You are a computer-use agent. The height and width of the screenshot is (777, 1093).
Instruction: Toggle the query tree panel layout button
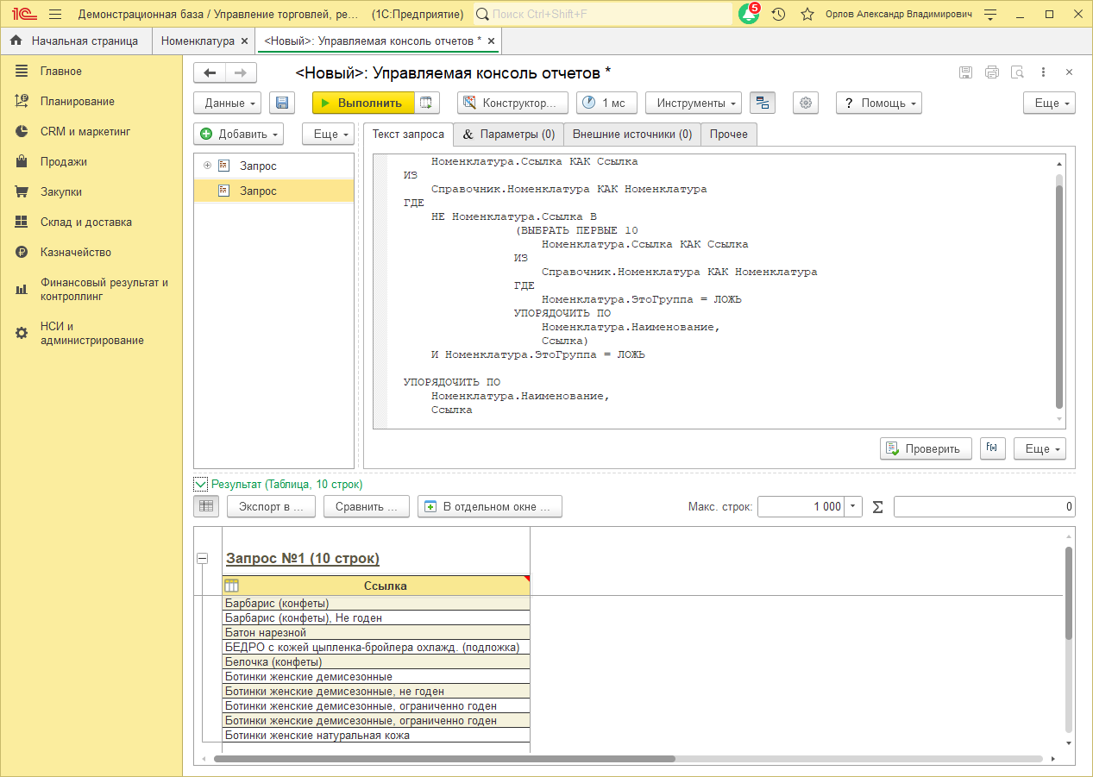pyautogui.click(x=762, y=103)
